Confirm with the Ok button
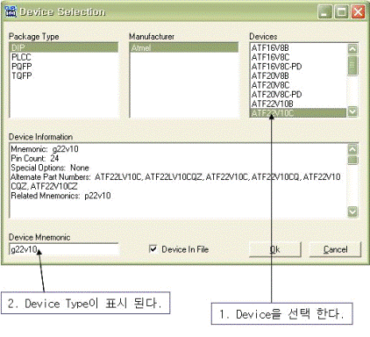 [275, 249]
